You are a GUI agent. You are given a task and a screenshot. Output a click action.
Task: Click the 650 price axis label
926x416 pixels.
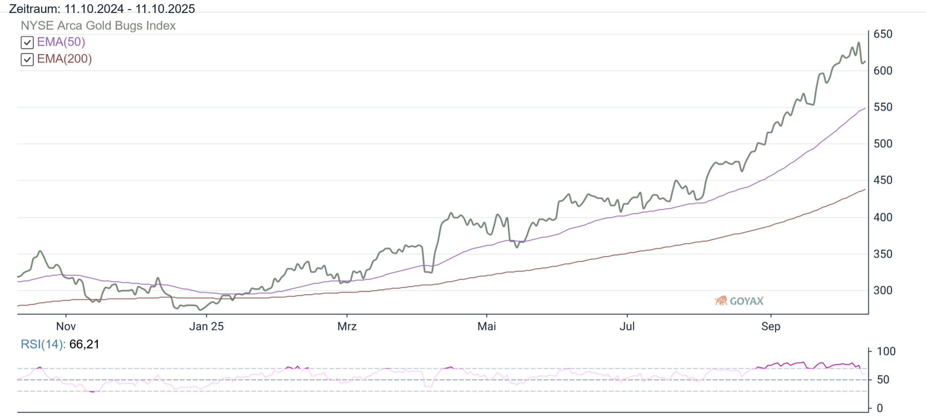click(x=883, y=34)
